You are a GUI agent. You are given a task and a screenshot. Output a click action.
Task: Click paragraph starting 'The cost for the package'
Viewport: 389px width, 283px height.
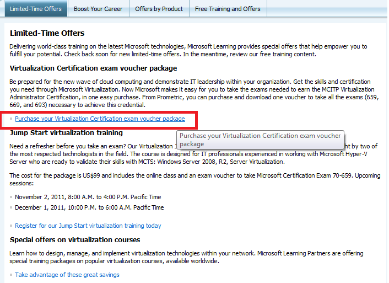point(194,179)
